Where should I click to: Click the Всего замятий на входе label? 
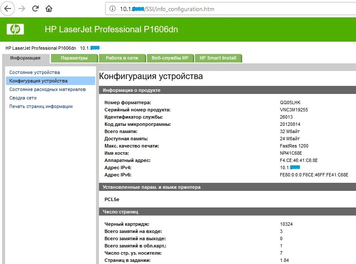pyautogui.click(x=133, y=231)
